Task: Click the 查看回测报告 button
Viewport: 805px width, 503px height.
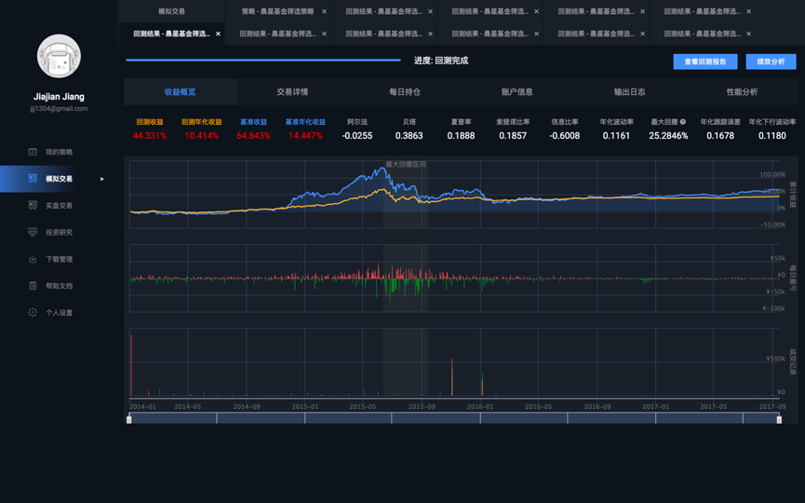Action: coord(704,61)
